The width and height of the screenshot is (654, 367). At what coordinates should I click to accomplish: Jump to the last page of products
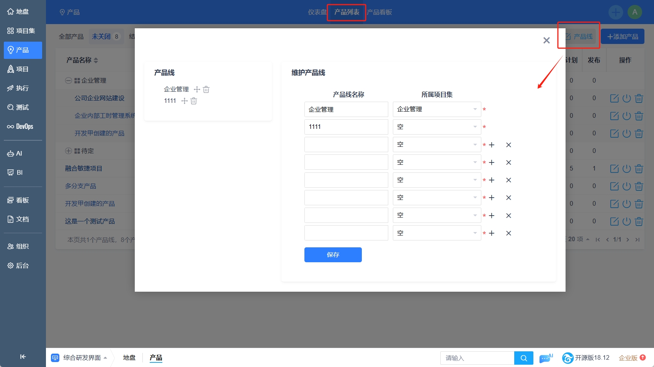pyautogui.click(x=637, y=240)
